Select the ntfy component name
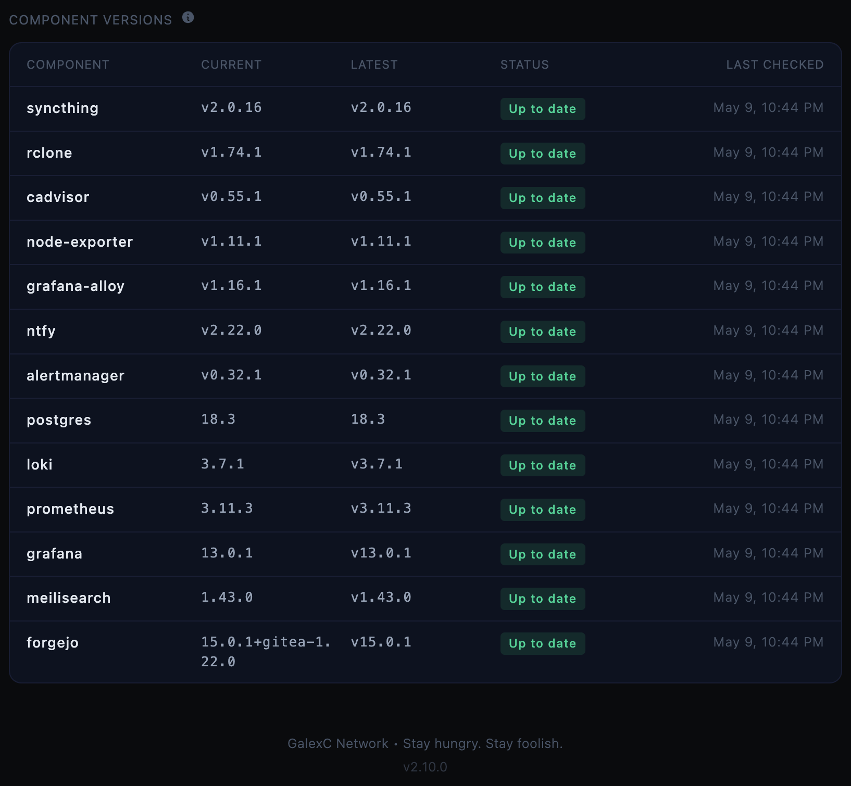Image resolution: width=851 pixels, height=786 pixels. click(x=41, y=331)
